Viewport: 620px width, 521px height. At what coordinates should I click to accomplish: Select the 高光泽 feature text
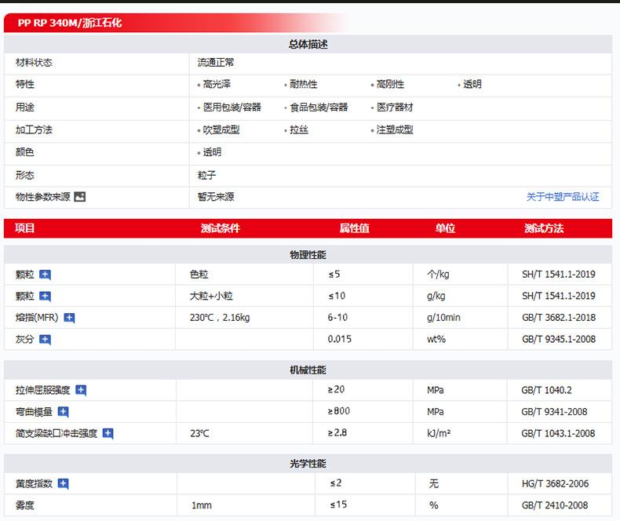coord(217,84)
